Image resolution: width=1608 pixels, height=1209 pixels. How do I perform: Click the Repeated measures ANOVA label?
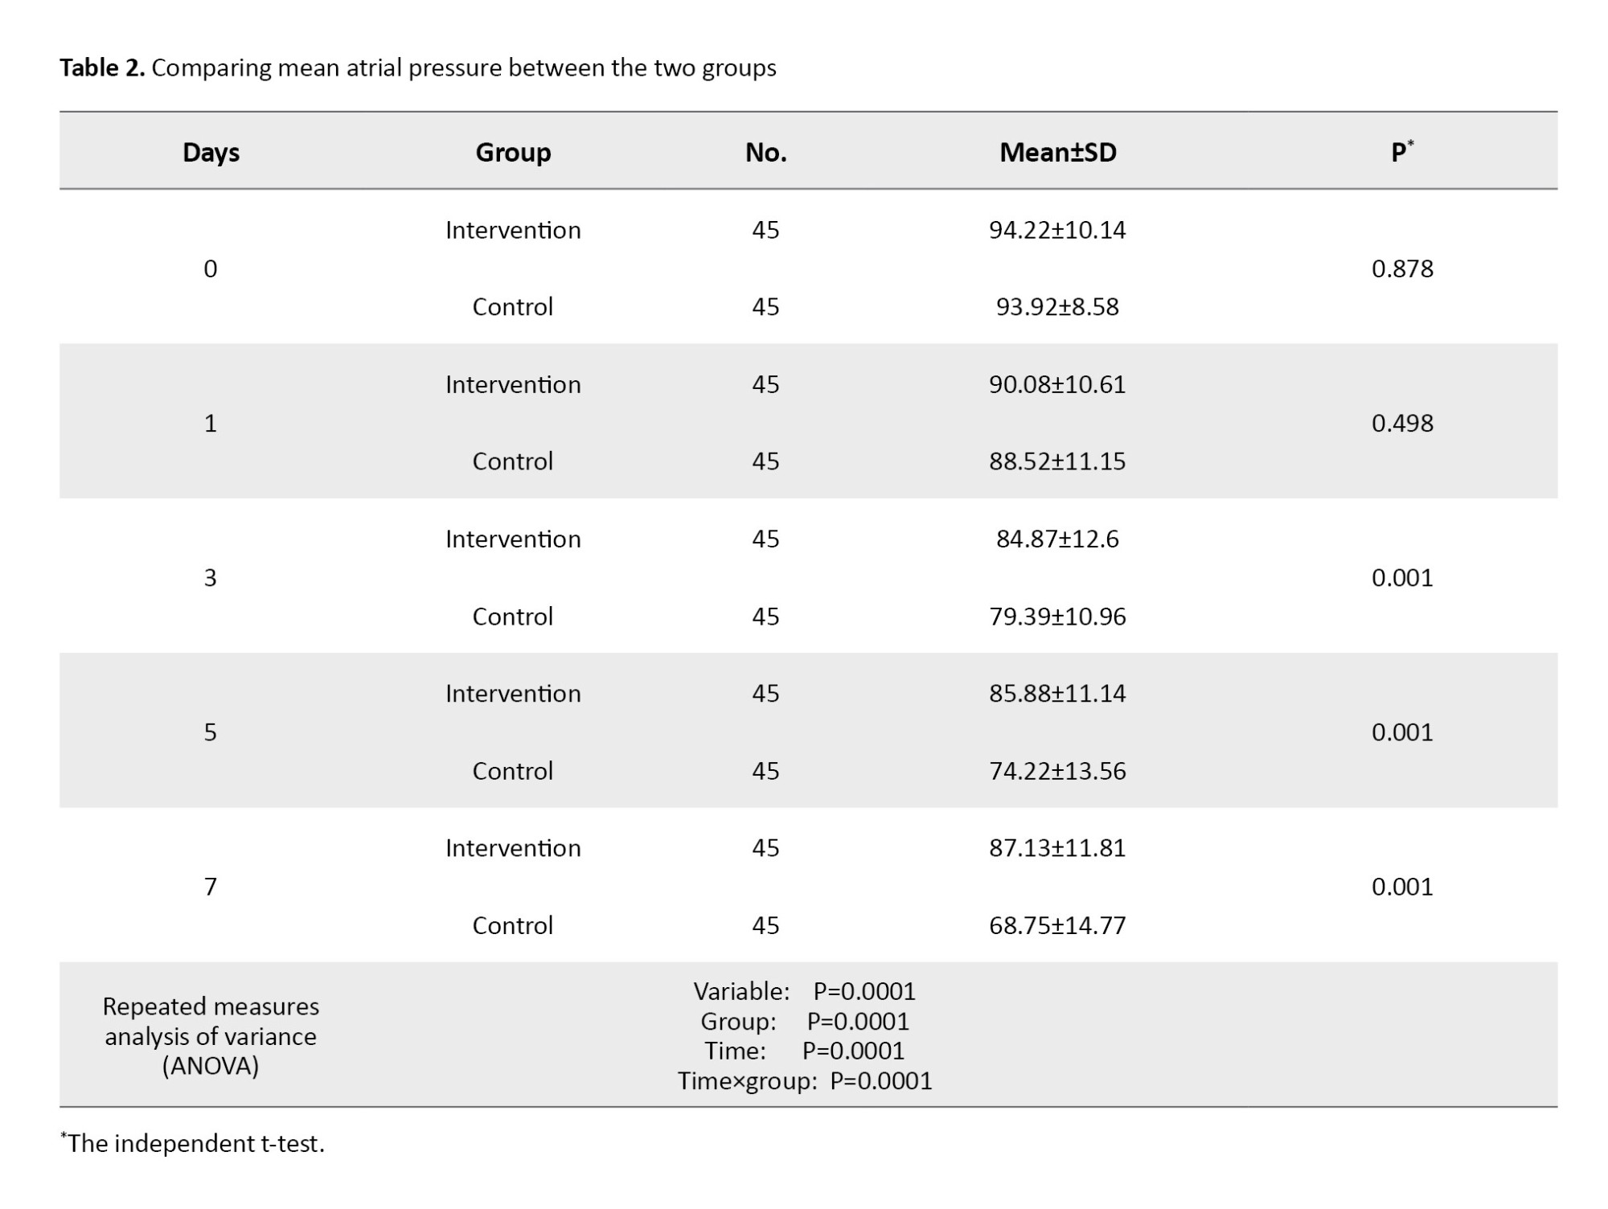coord(211,1036)
